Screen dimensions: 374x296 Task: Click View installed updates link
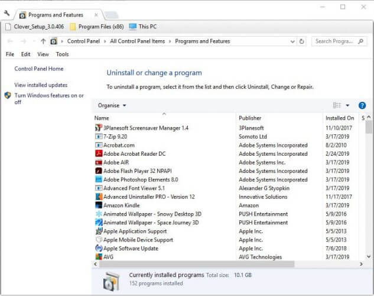(41, 85)
